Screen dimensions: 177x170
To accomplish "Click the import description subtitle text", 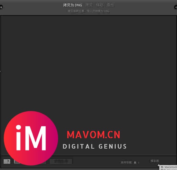I will (89, 11).
